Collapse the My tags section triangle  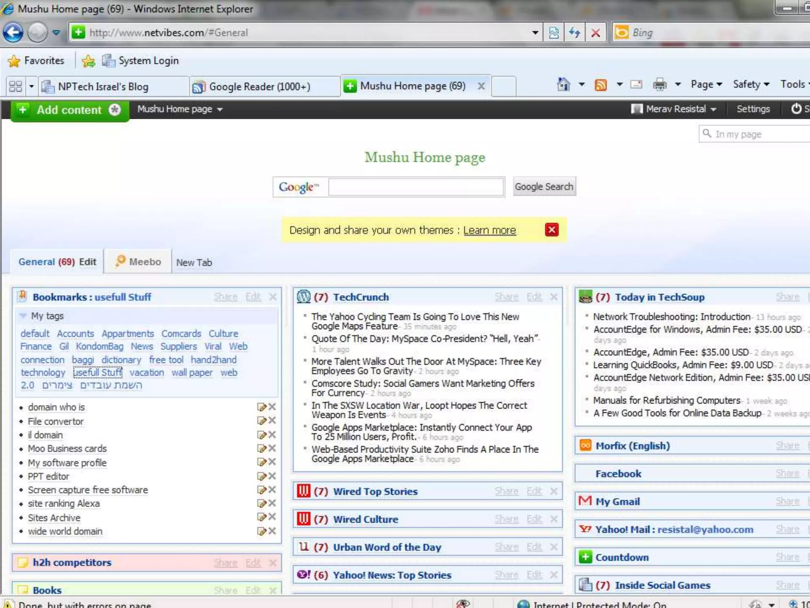tap(23, 316)
